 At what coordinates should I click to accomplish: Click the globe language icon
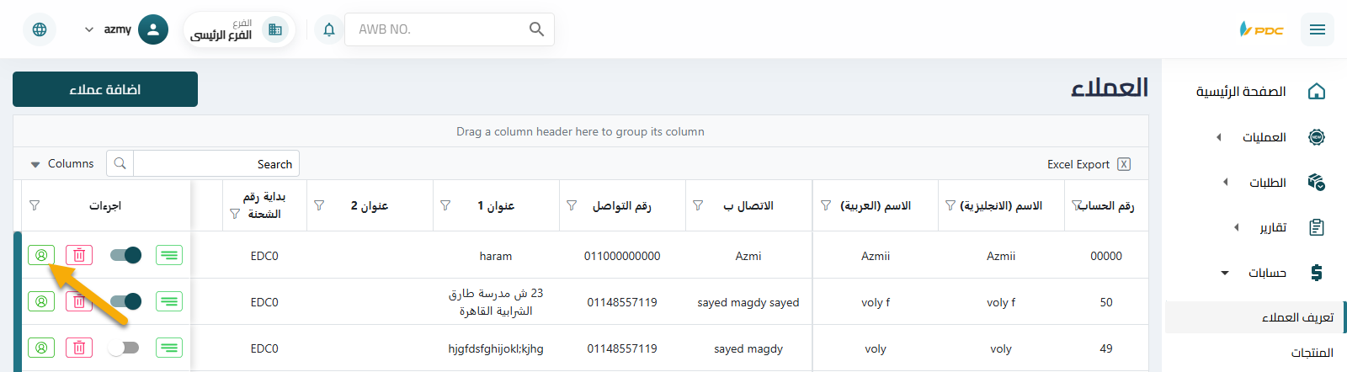(40, 29)
